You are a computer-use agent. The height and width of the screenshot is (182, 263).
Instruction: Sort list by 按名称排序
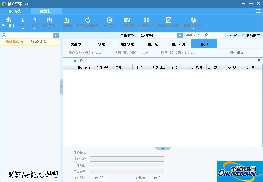(x=37, y=42)
